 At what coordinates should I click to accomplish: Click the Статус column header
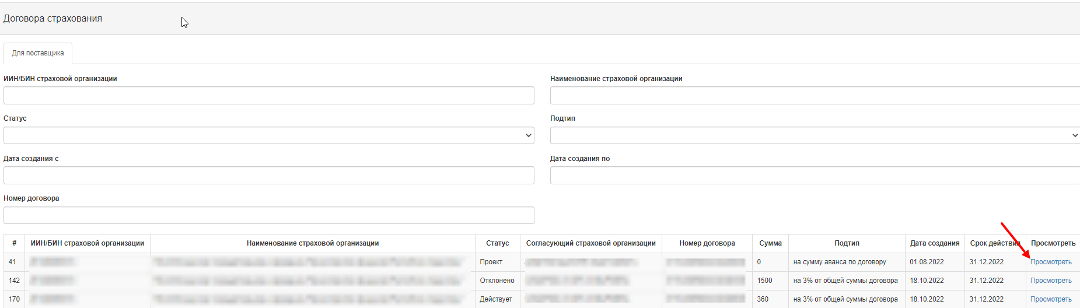click(x=497, y=243)
